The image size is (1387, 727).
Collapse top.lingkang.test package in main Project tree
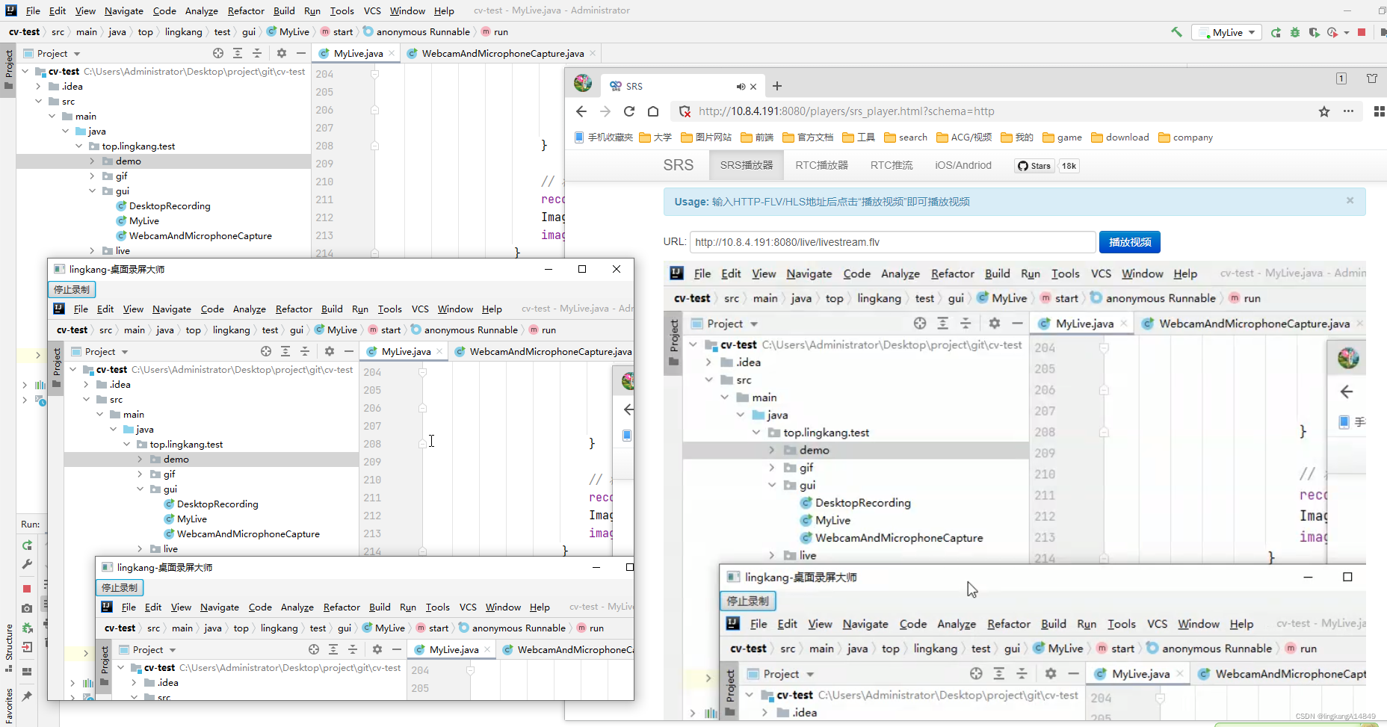pyautogui.click(x=79, y=146)
